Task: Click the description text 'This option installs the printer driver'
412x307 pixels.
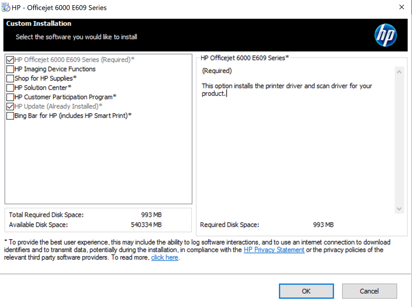Action: (x=287, y=89)
